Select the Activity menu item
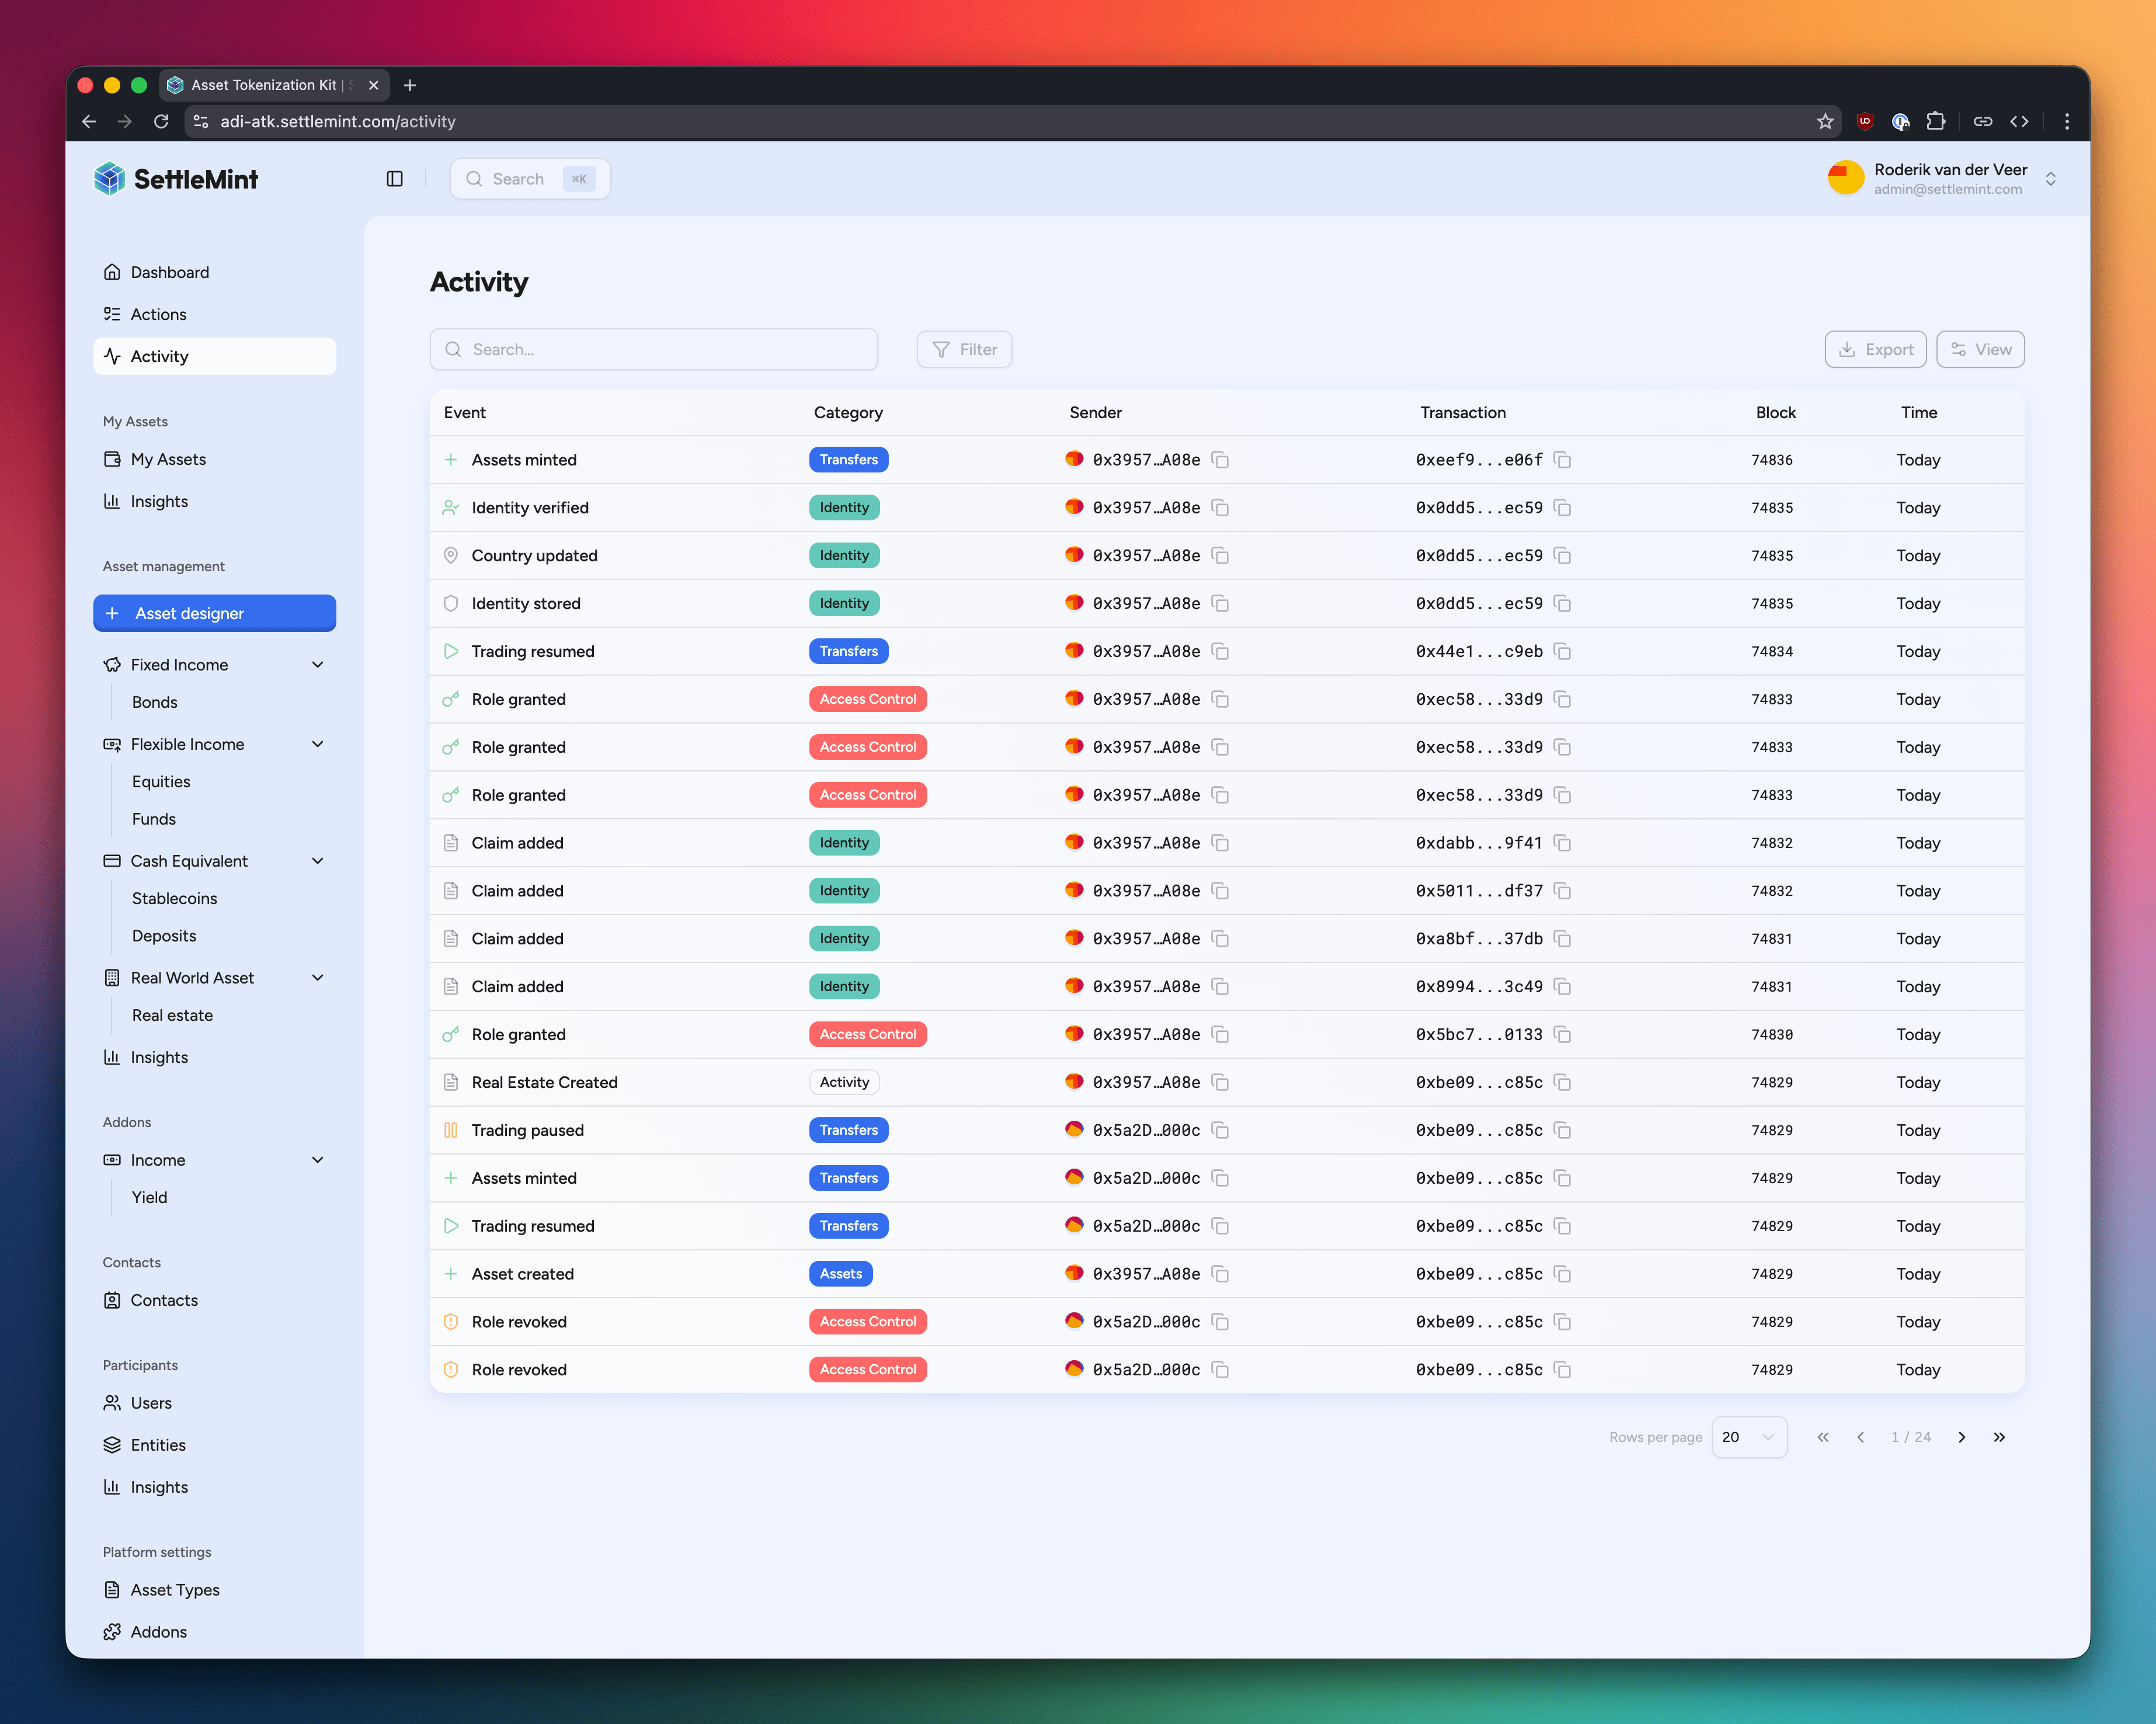The width and height of the screenshot is (2156, 1724). pos(160,356)
